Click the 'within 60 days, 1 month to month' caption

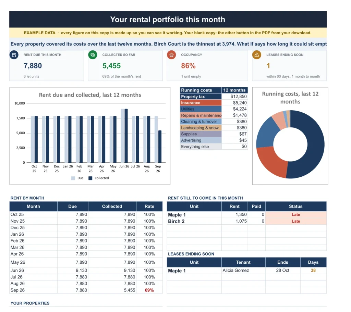pyautogui.click(x=293, y=76)
